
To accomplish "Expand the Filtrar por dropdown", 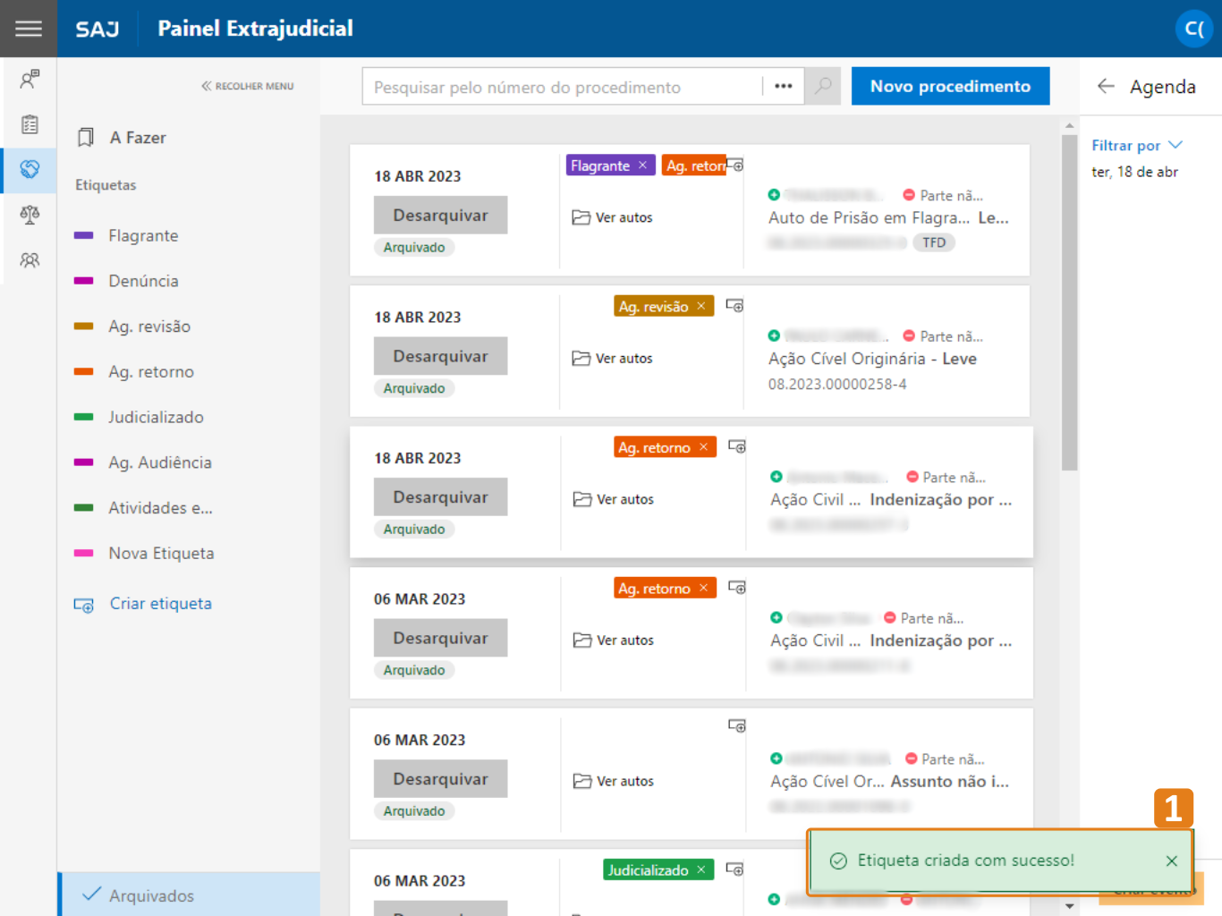I will [x=1137, y=145].
